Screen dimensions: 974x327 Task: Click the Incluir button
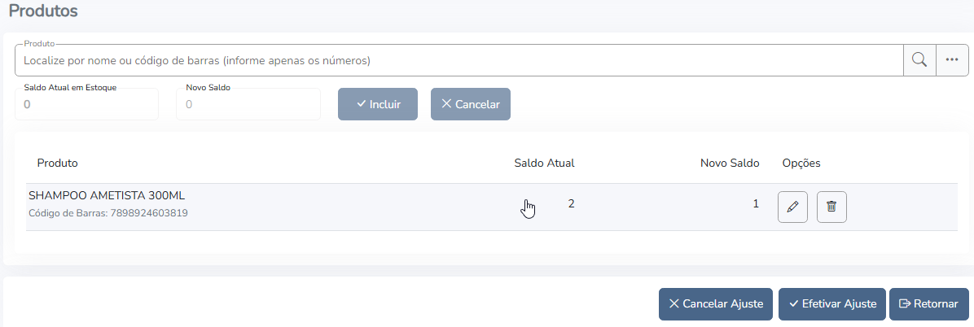pyautogui.click(x=378, y=104)
